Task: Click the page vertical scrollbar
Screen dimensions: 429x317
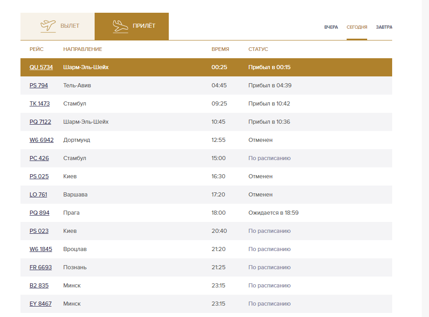Action: pyautogui.click(x=425, y=159)
